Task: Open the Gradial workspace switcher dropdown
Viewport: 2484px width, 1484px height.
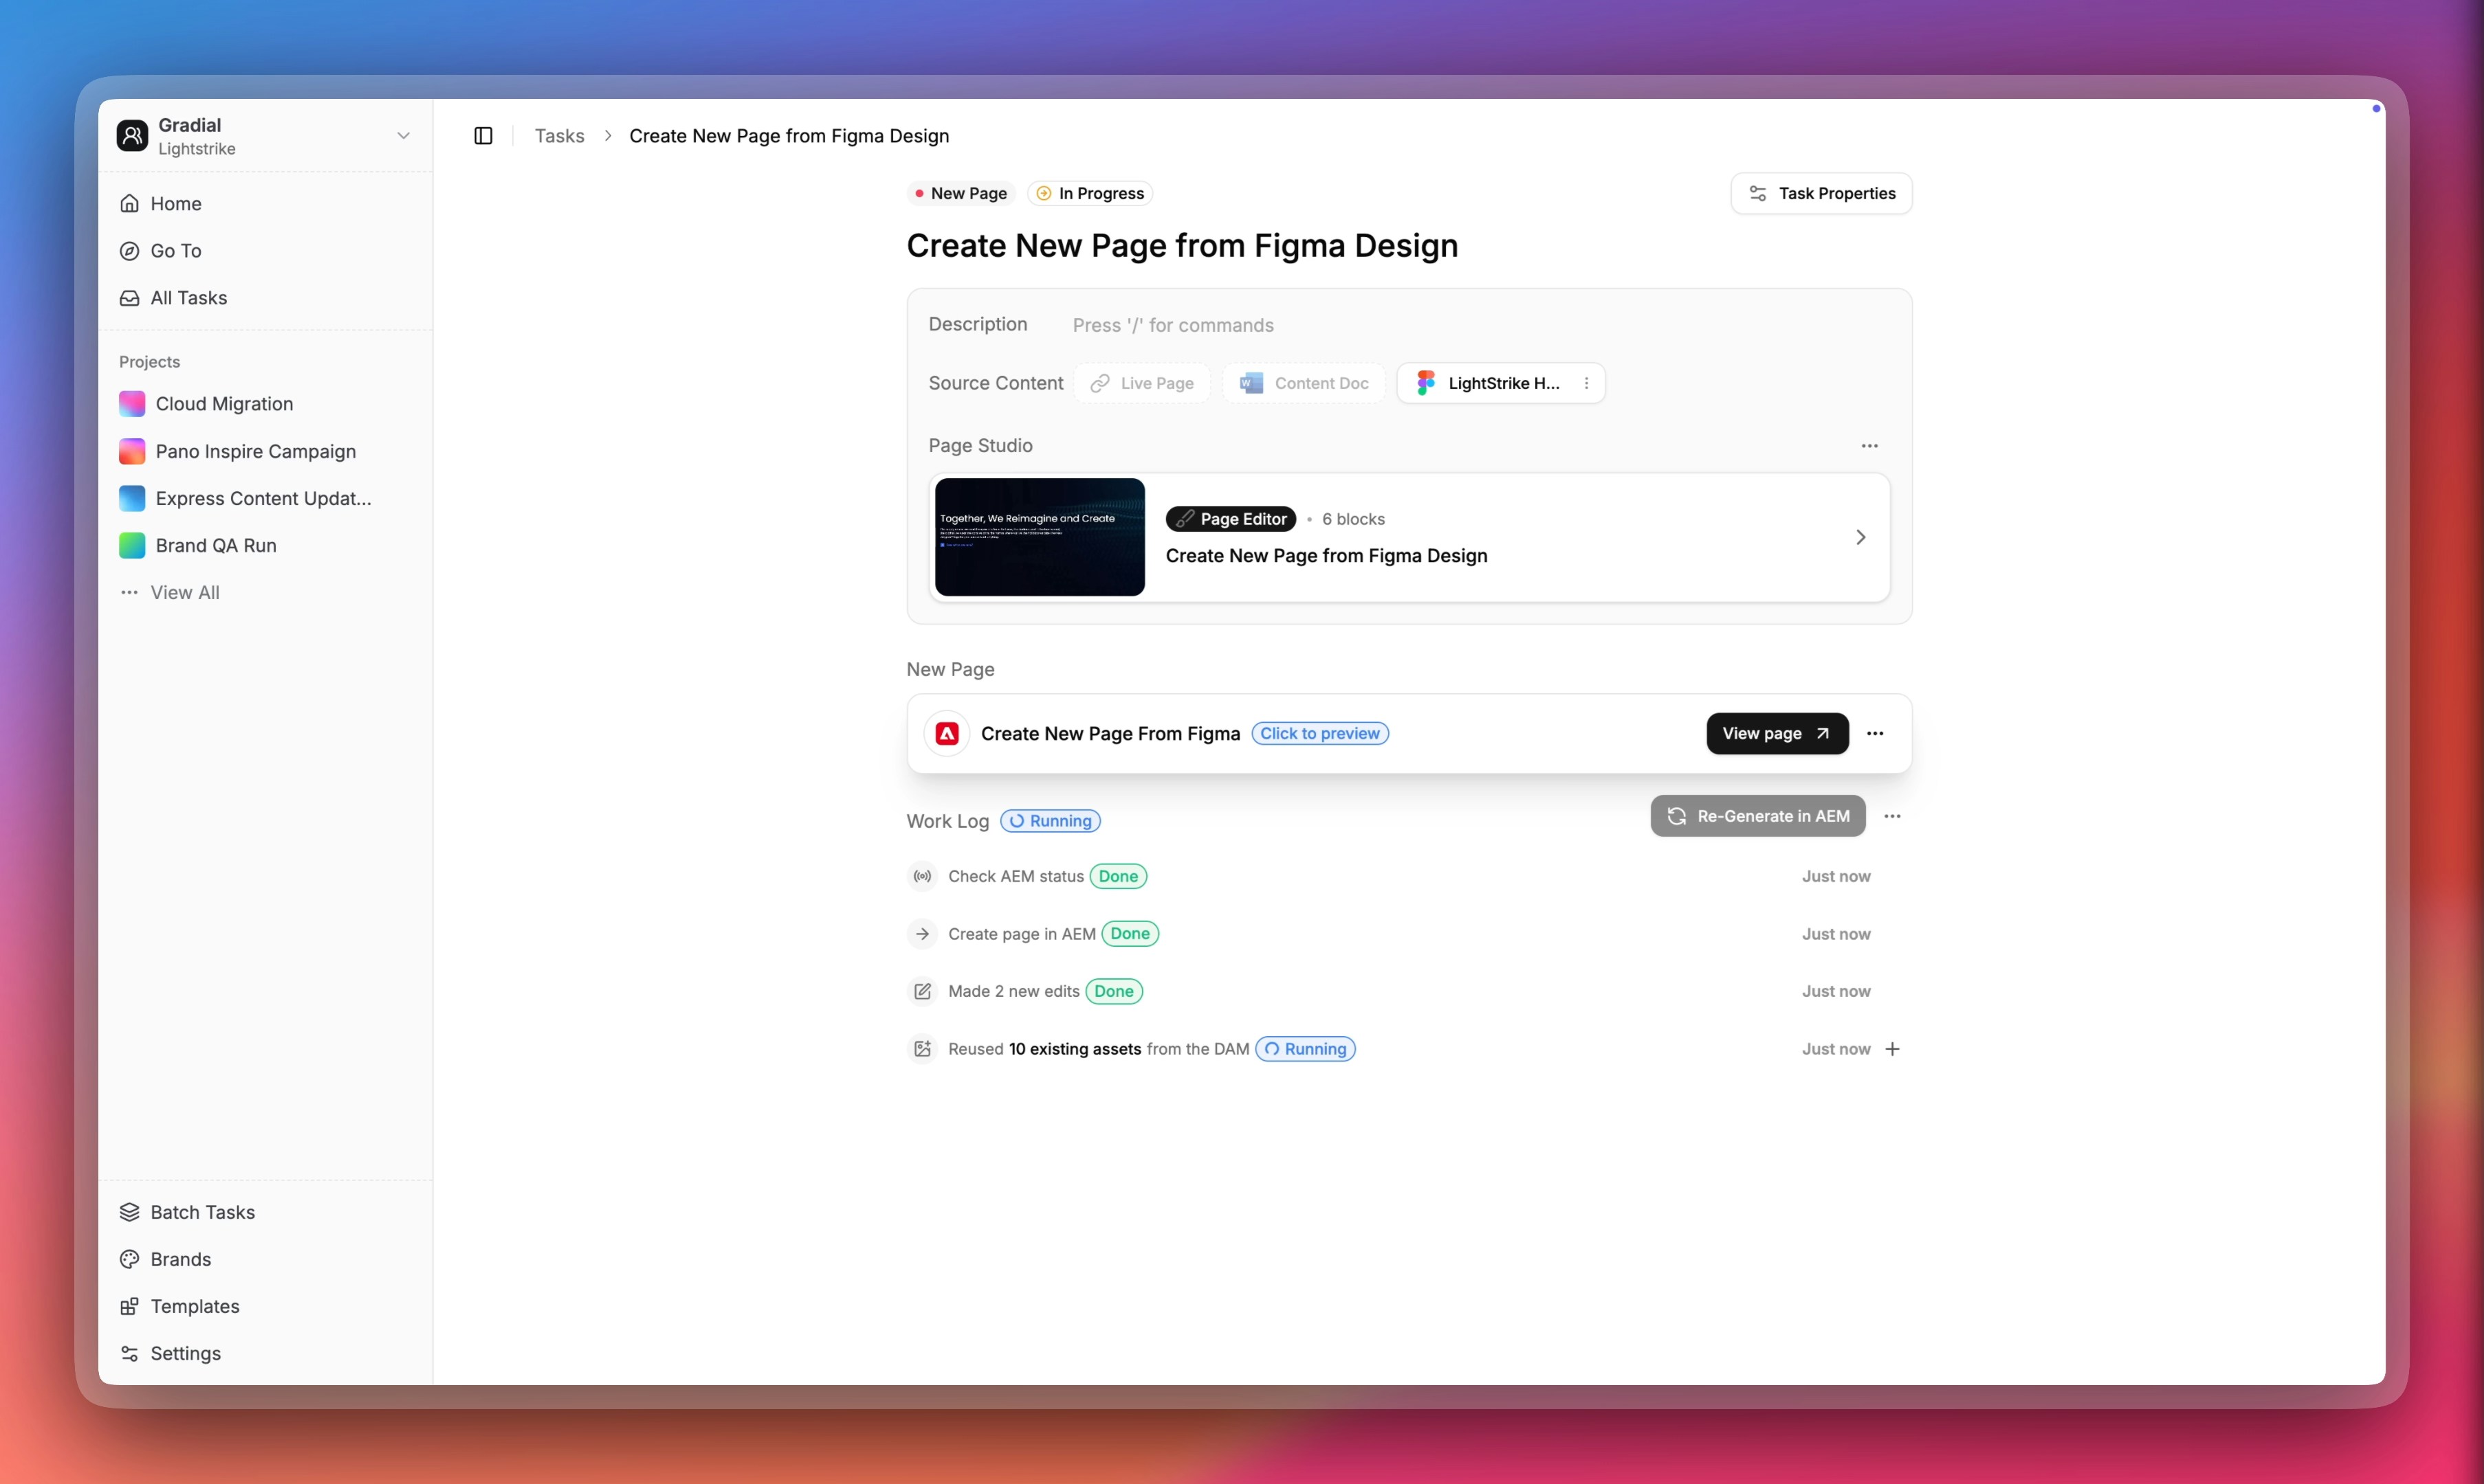Action: click(x=403, y=136)
